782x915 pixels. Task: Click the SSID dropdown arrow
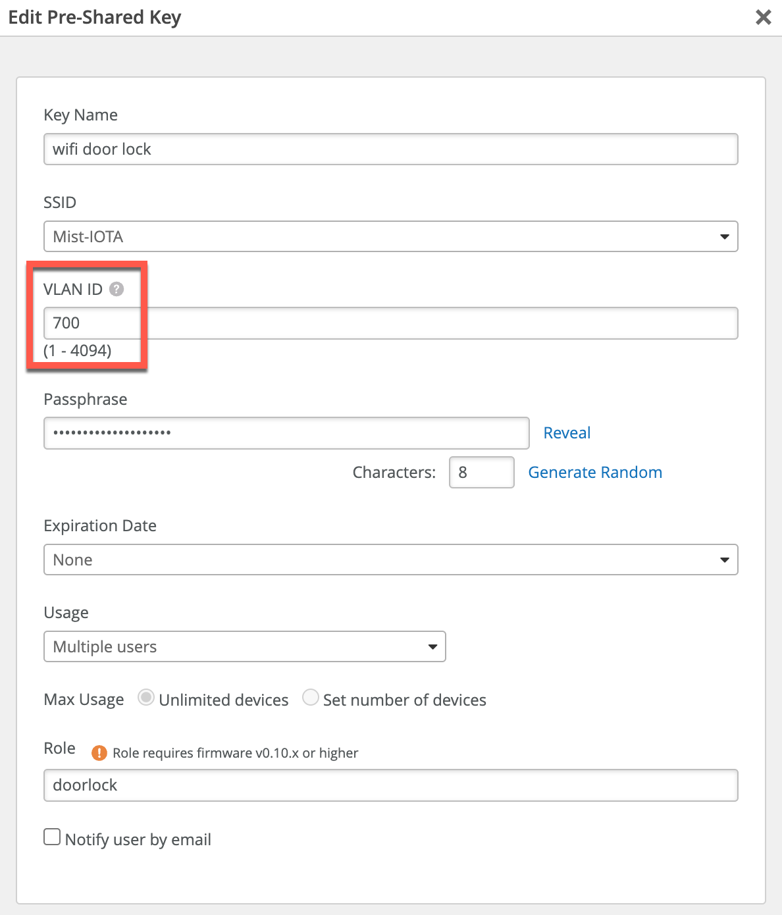tap(724, 236)
